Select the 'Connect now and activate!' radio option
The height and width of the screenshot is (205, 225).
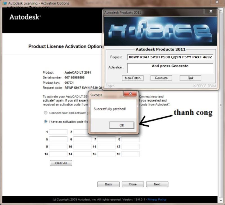[46, 113]
